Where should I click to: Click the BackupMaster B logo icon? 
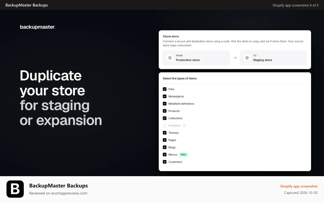click(15, 189)
